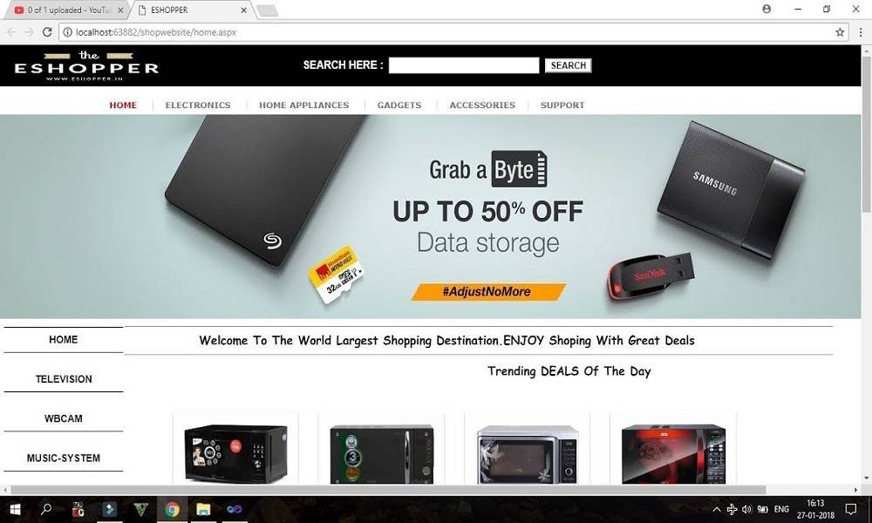This screenshot has width=872, height=523.
Task: Click the horizontal scrollbar at page bottom
Action: coord(388,490)
